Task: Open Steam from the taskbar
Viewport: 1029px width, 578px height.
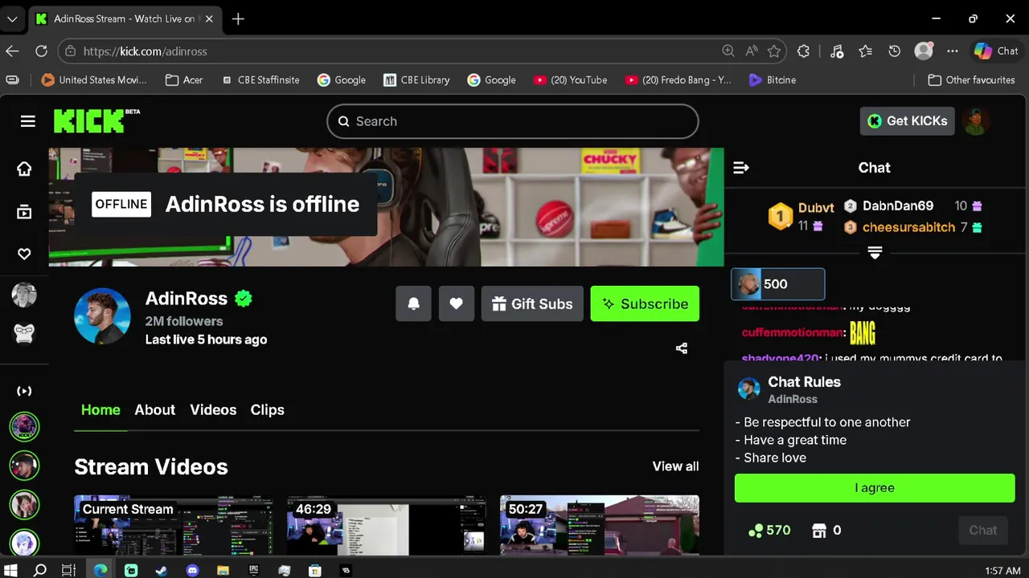Action: (162, 571)
